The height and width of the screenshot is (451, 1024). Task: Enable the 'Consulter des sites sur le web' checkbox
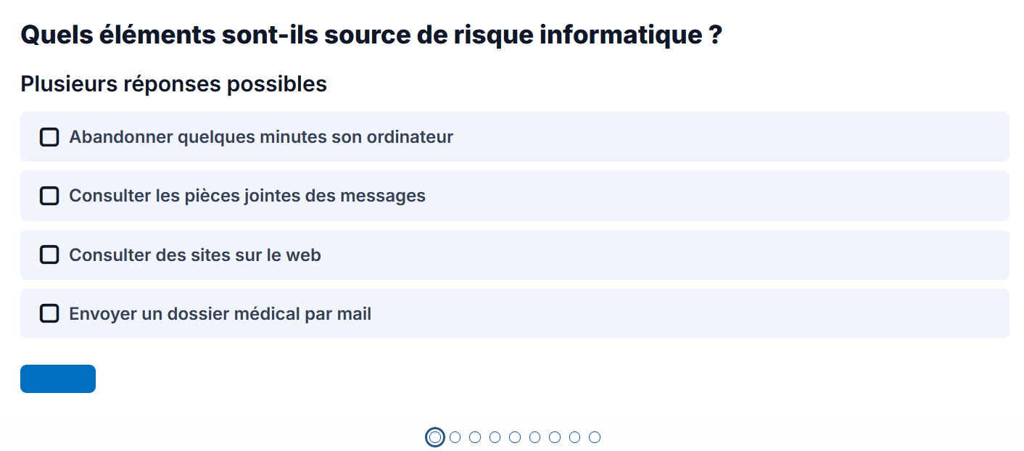[49, 255]
